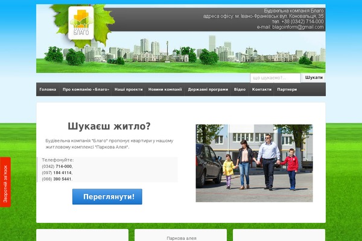The image size is (362, 241).
Task: Click the search field "що шукаємо?"
Action: [275, 78]
